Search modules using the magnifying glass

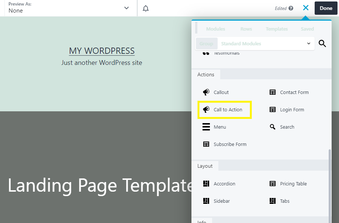[322, 43]
